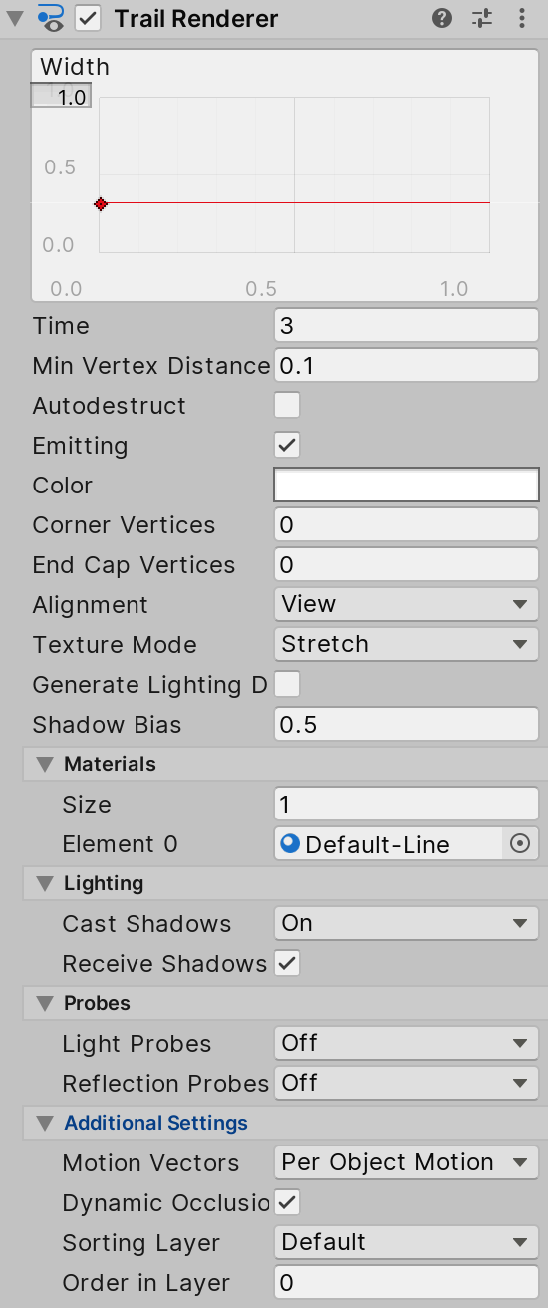Open the Texture Mode dropdown
548x1308 pixels.
[407, 644]
